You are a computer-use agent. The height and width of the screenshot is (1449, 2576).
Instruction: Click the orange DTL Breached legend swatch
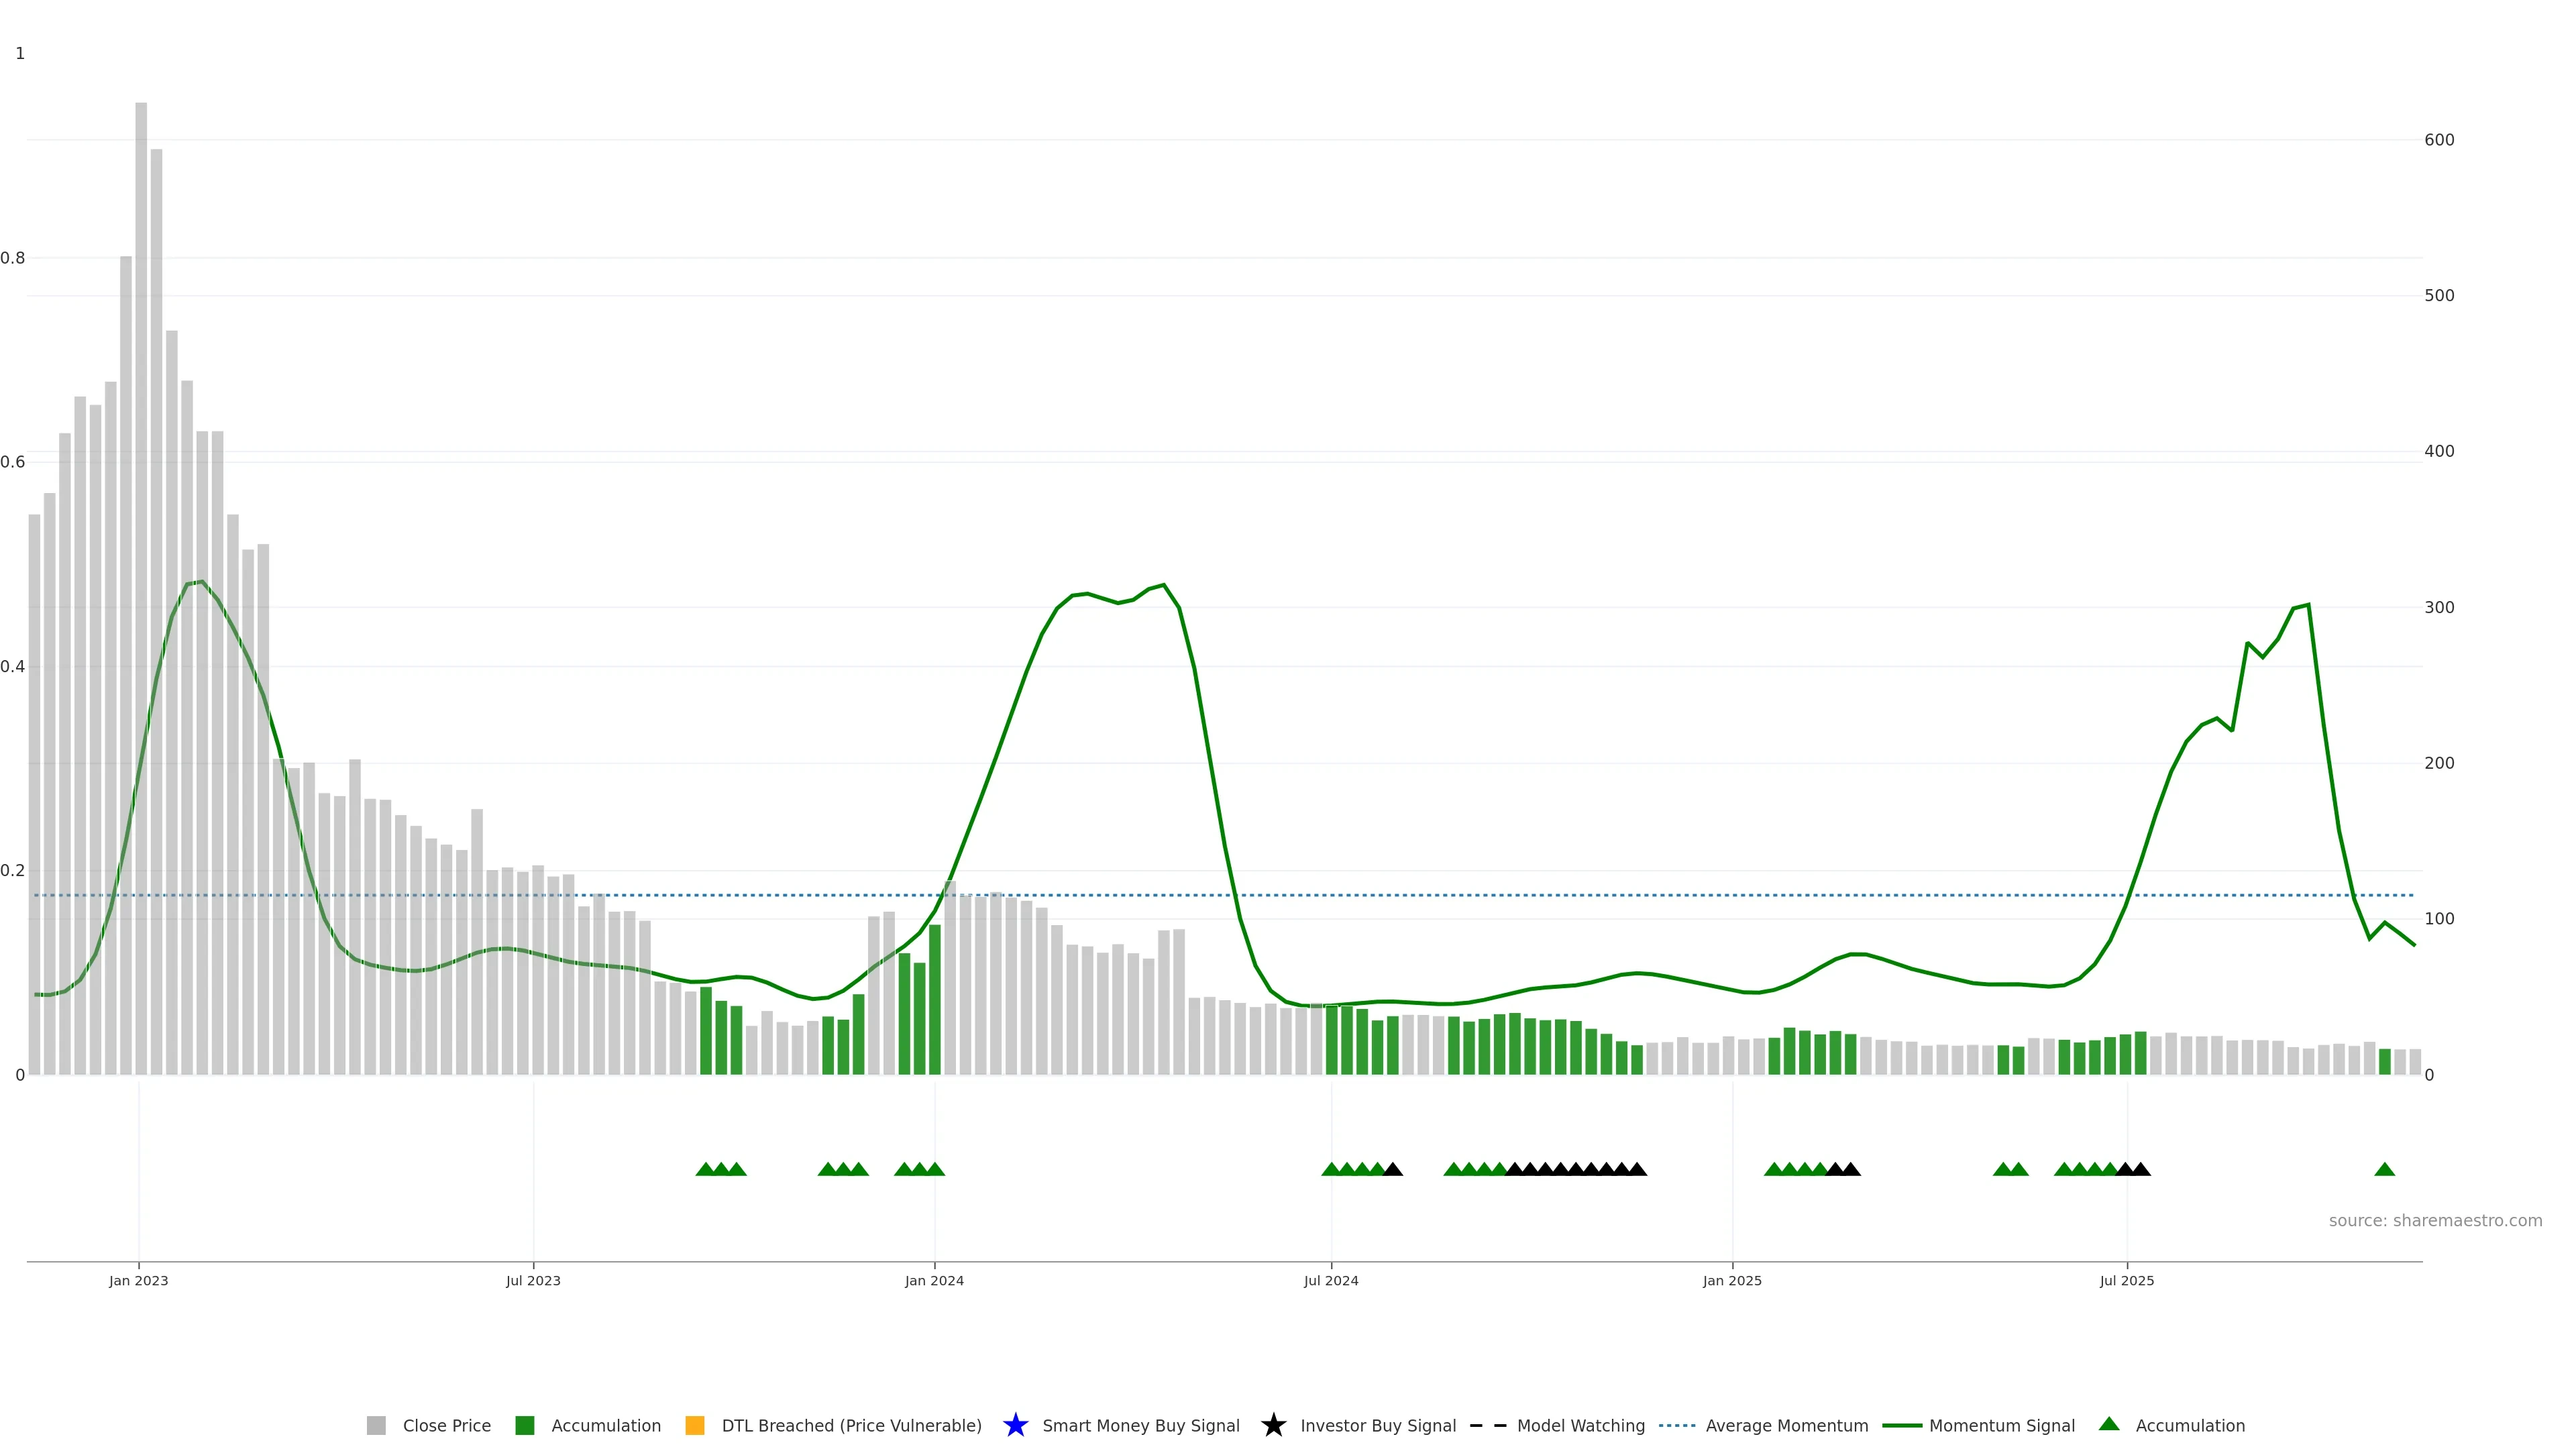pos(695,1425)
